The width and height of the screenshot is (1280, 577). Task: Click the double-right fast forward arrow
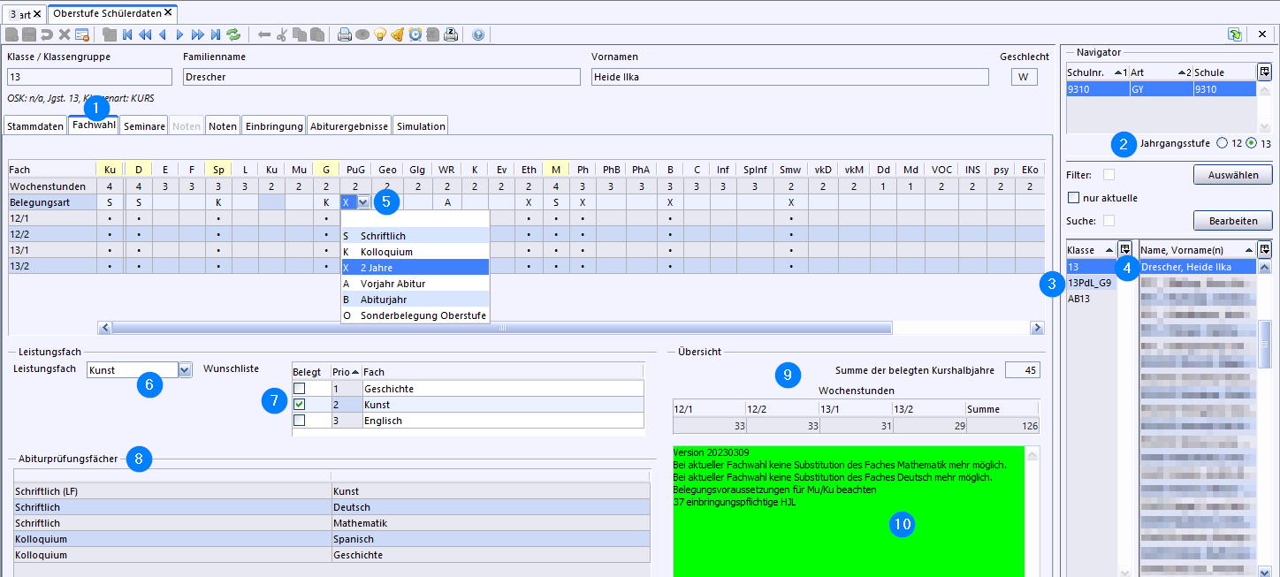pos(197,34)
